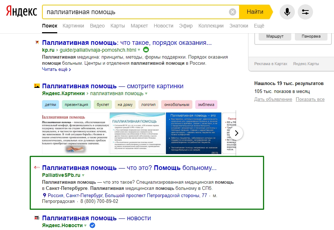Open search settings filter icon
The image size is (334, 230).
pos(305,12)
